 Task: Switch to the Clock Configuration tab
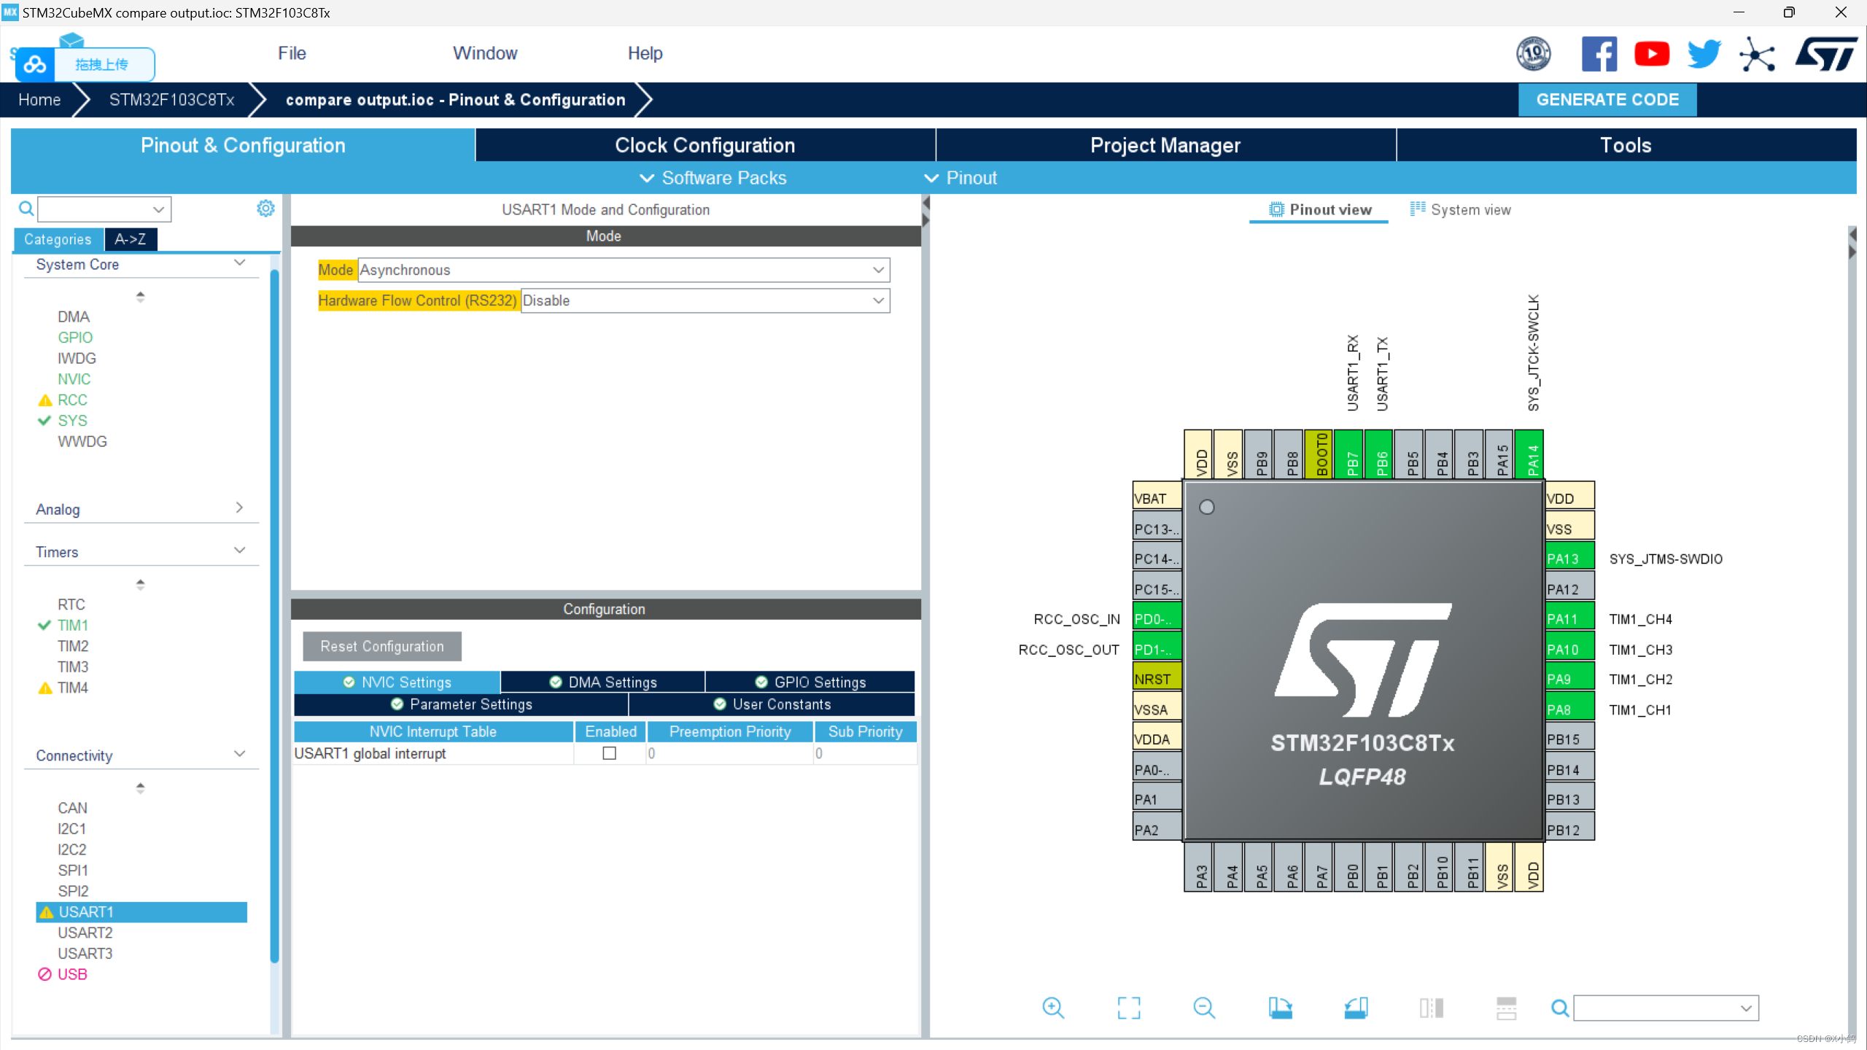pyautogui.click(x=705, y=145)
